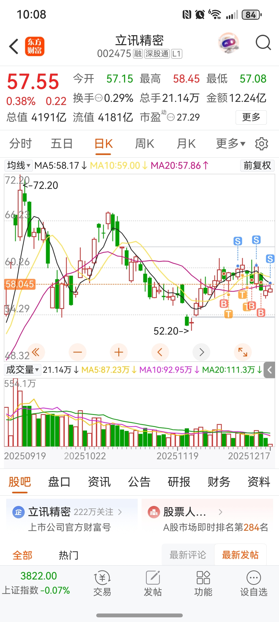
Task: Tap the 52.20 low price label
Action: point(171,331)
